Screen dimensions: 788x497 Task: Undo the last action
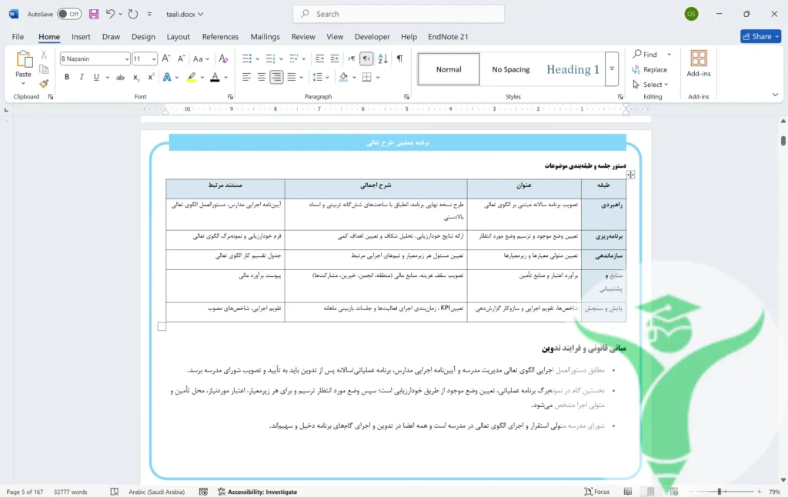(x=110, y=14)
